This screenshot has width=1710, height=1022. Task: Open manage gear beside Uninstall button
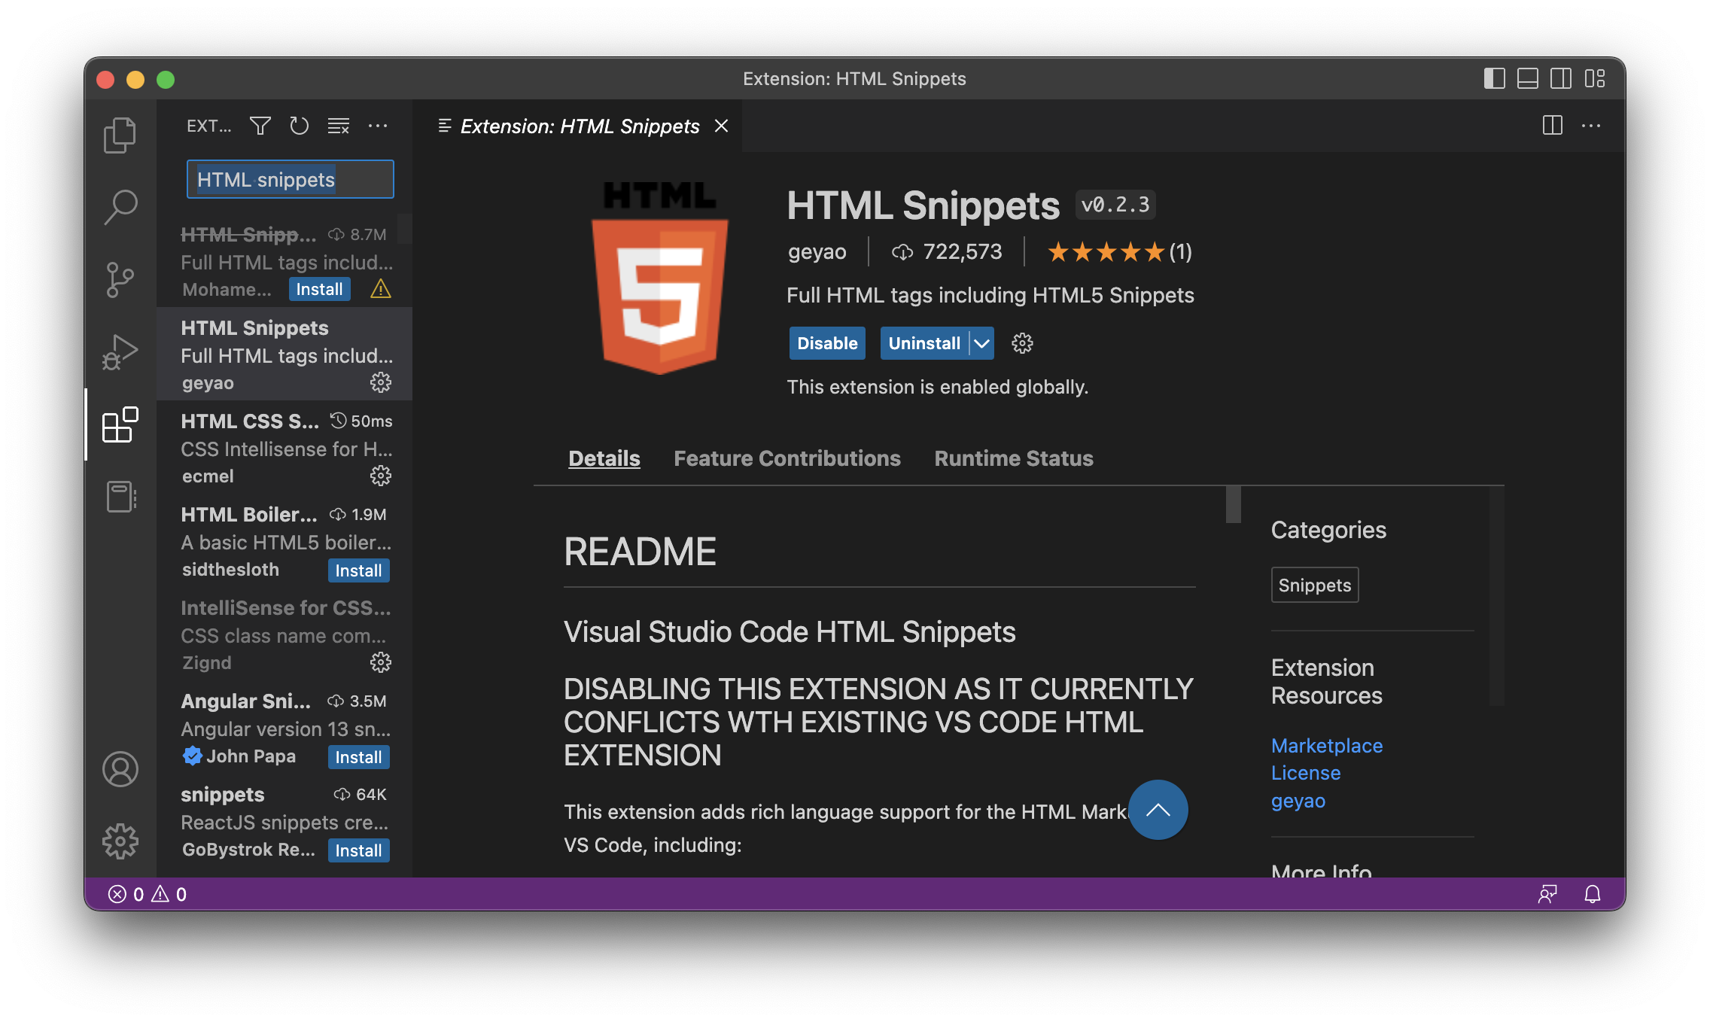coord(1022,343)
